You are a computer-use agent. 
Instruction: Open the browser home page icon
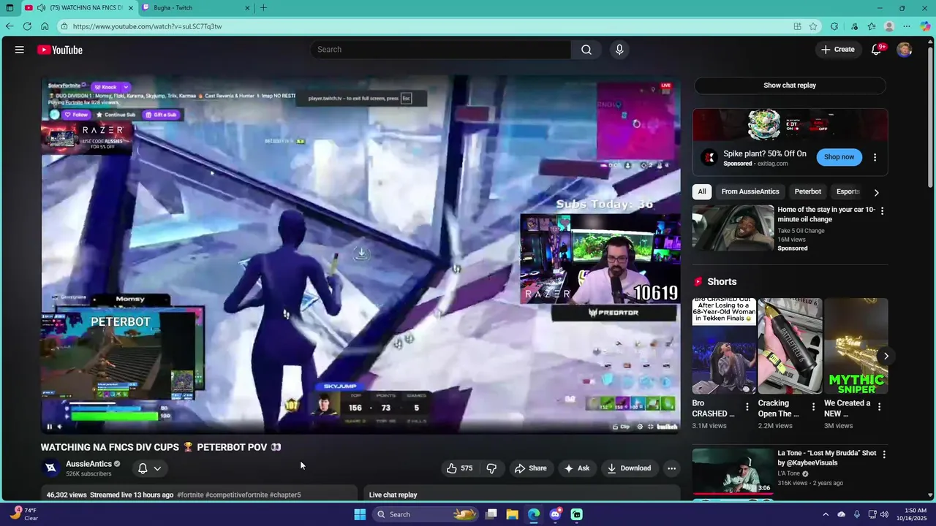point(45,26)
